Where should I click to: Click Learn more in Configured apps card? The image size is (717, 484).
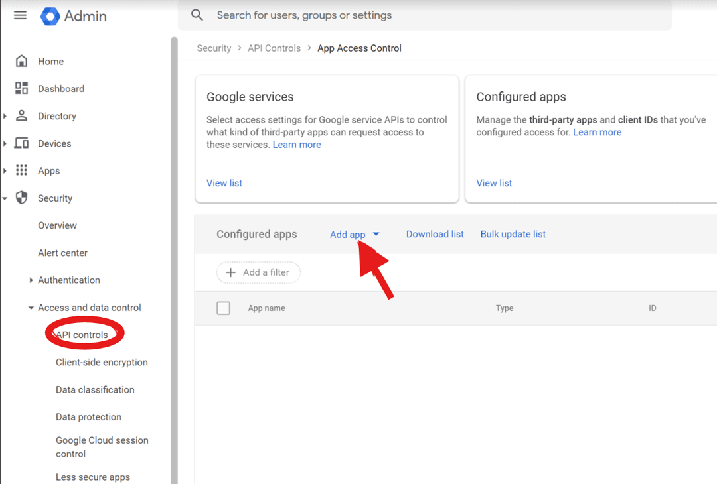tap(597, 133)
